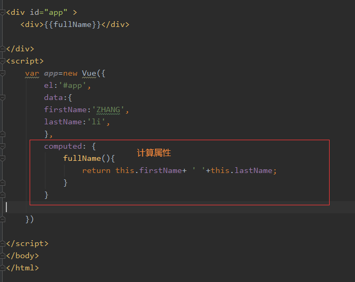
Task: Click this.firstName in the return statement
Action: click(149, 170)
